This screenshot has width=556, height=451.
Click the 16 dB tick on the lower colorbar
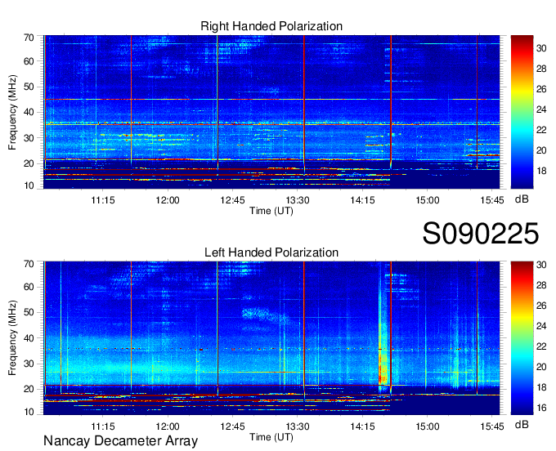coord(541,408)
